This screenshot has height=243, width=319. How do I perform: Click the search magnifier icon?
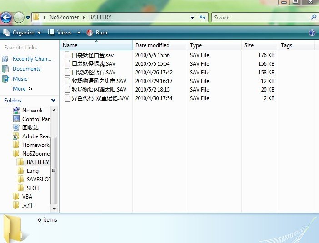pyautogui.click(x=313, y=17)
